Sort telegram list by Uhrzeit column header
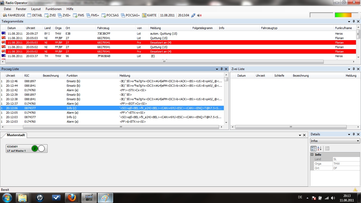Image resolution: width=361 pixels, height=203 pixels. 30,28
